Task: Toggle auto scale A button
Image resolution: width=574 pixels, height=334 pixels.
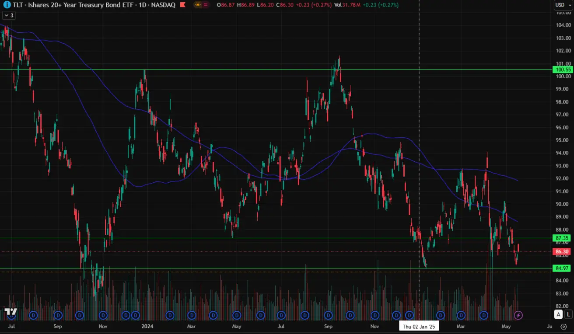Action: (558, 314)
